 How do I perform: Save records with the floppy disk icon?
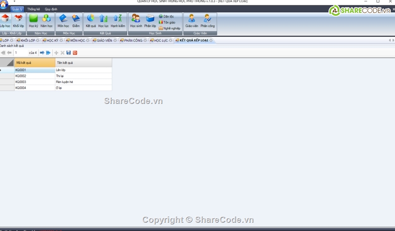[69, 53]
